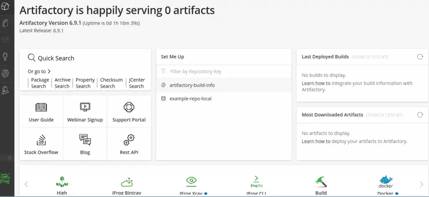Select example-repo-local repository
This screenshot has width=429, height=197.
[224, 98]
